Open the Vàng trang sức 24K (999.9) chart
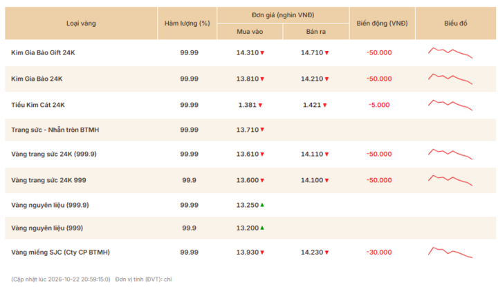 (450, 154)
